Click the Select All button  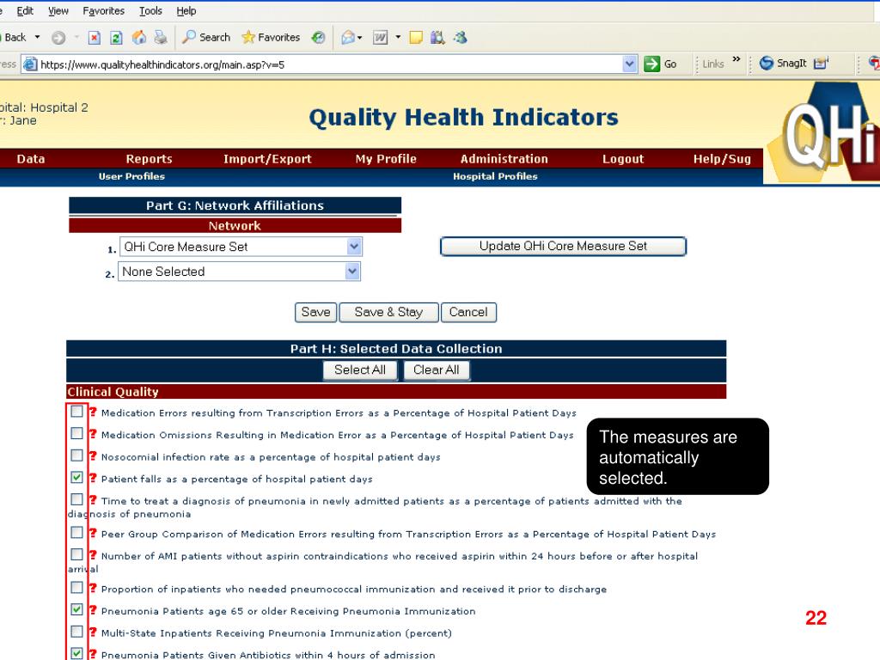pos(360,370)
